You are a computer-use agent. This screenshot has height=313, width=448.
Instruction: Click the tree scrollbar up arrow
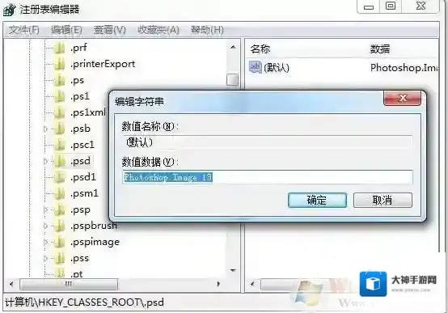click(x=233, y=47)
